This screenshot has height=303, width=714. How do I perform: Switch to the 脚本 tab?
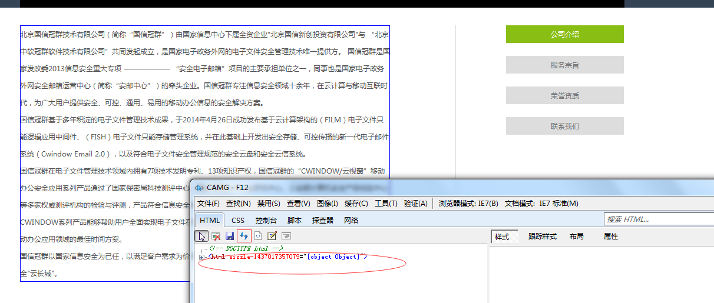[295, 220]
